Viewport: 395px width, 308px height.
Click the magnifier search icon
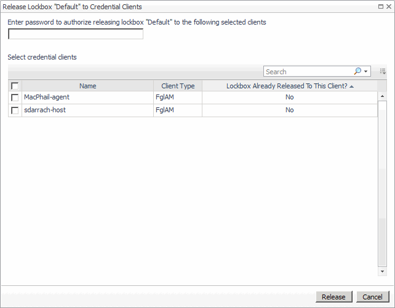pos(357,72)
